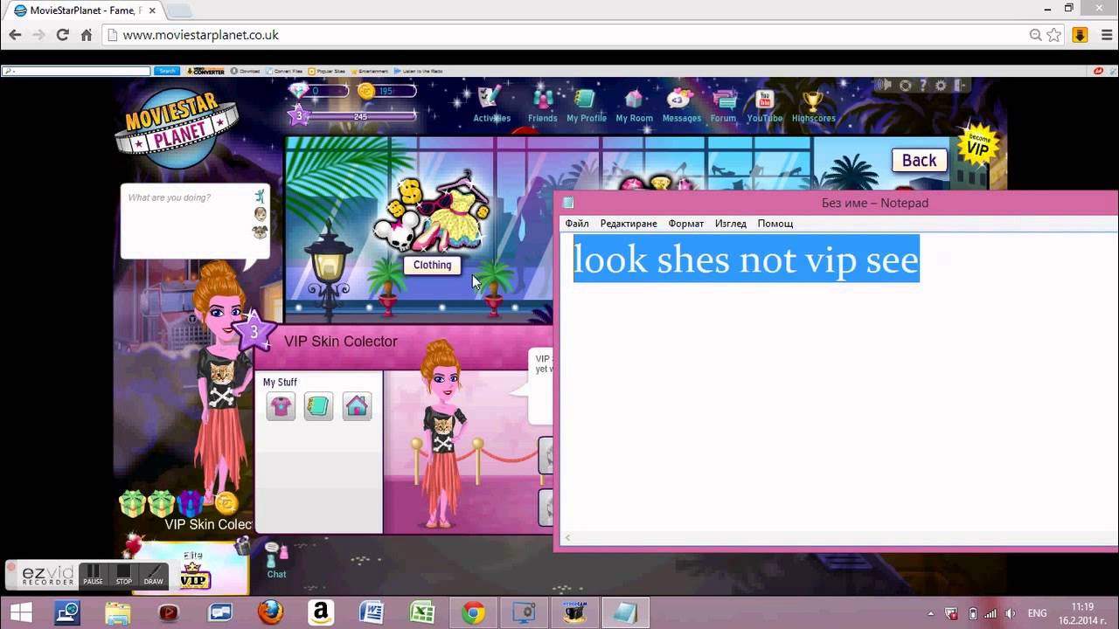Reload the page in Chrome
This screenshot has width=1119, height=629.
pos(62,35)
